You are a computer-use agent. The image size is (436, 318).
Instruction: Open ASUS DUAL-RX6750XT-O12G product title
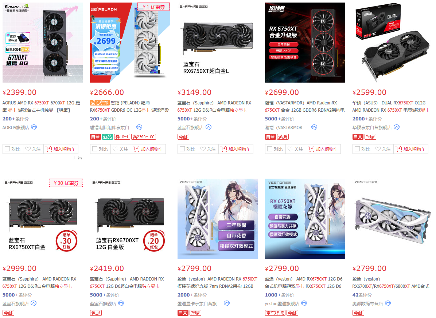(391, 107)
